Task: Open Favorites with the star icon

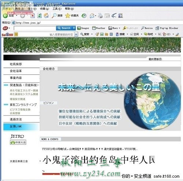Action: coord(67,16)
